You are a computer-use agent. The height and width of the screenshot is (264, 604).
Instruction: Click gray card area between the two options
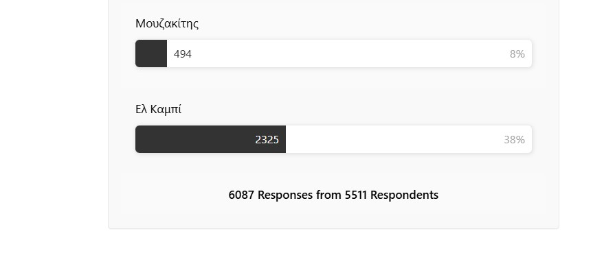(333, 85)
